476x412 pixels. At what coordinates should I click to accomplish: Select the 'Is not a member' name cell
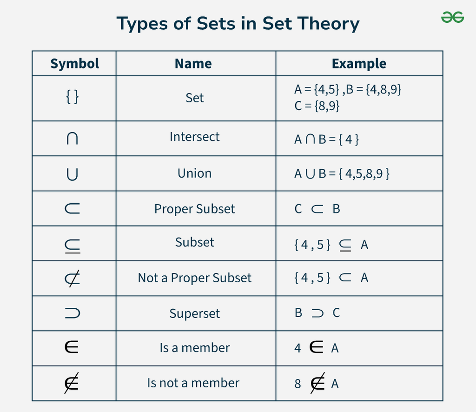(x=193, y=383)
